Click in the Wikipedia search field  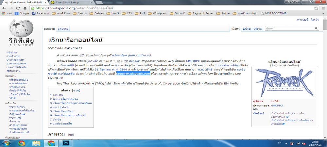[289, 28]
